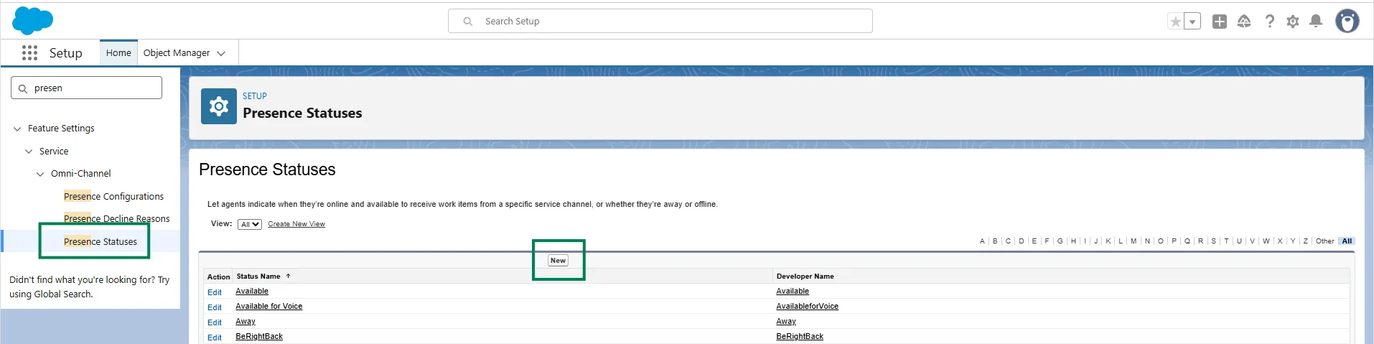Click the Quick Find box containing 'presen'
Image resolution: width=1374 pixels, height=344 pixels.
coord(86,88)
